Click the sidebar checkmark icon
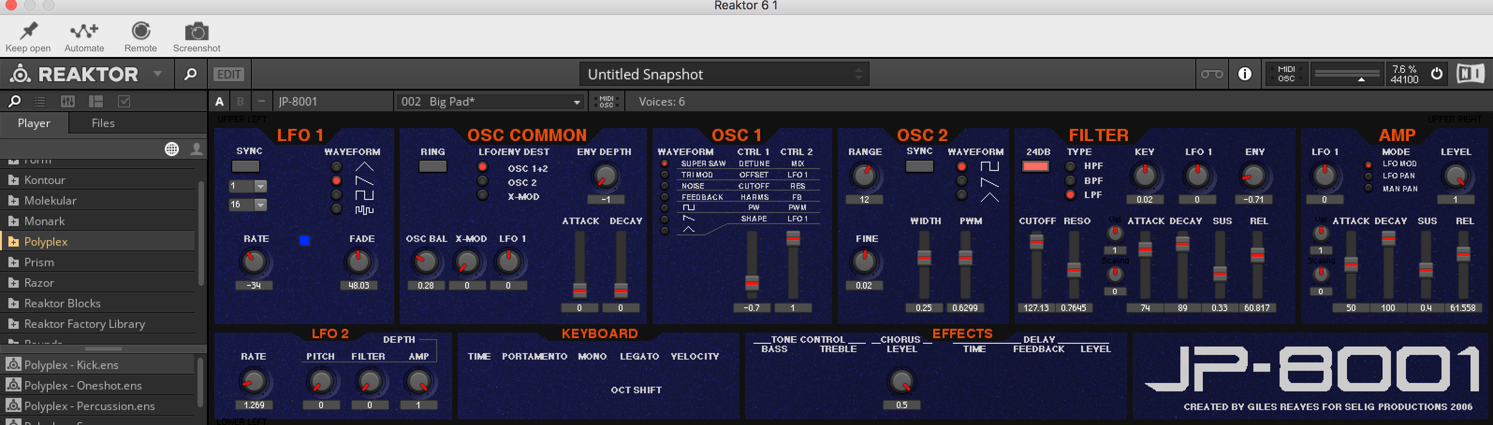Image resolution: width=1493 pixels, height=425 pixels. pyautogui.click(x=124, y=102)
